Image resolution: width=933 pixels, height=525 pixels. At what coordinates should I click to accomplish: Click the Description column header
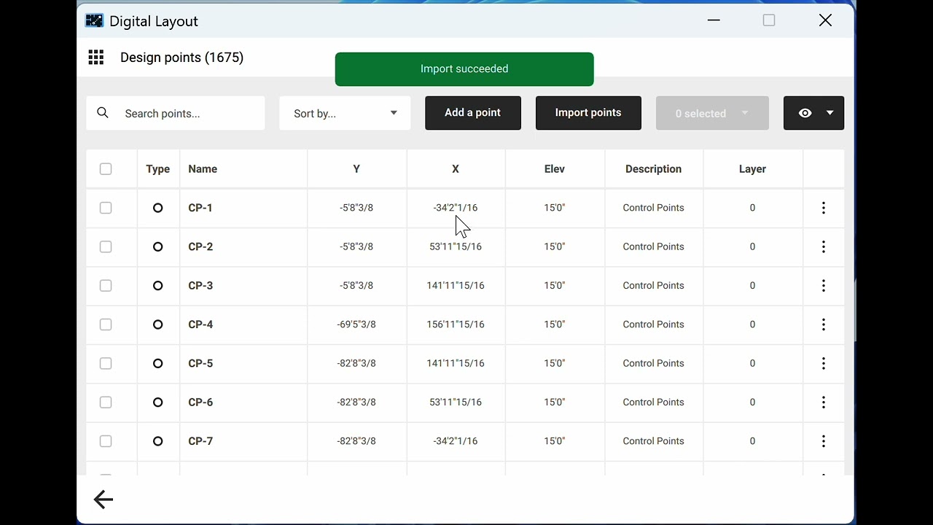[653, 169]
